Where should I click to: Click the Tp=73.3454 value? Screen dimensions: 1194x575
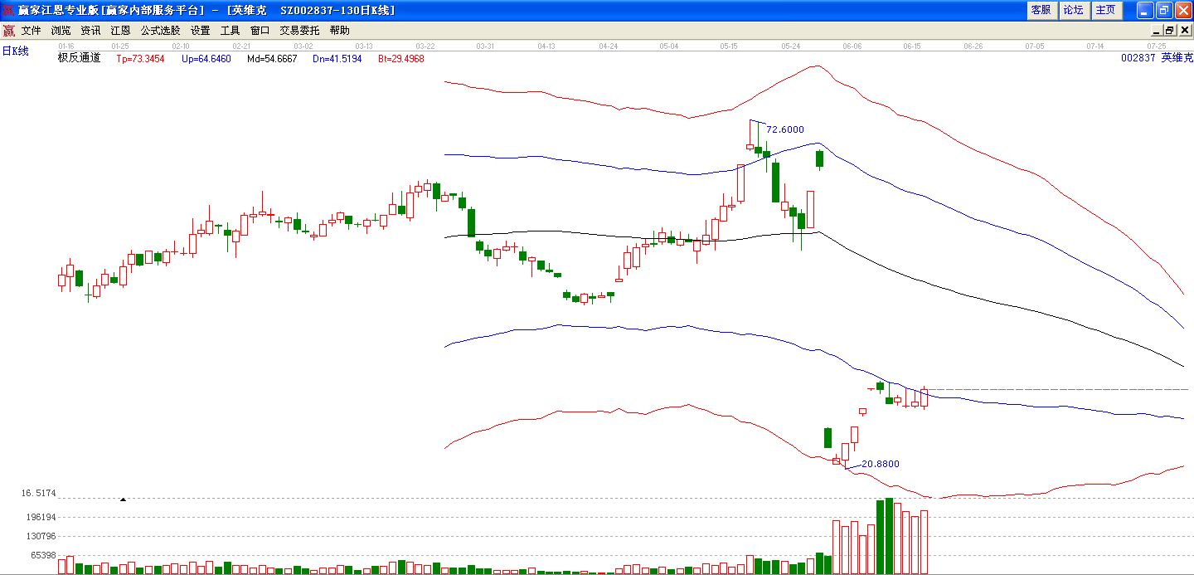pyautogui.click(x=140, y=59)
